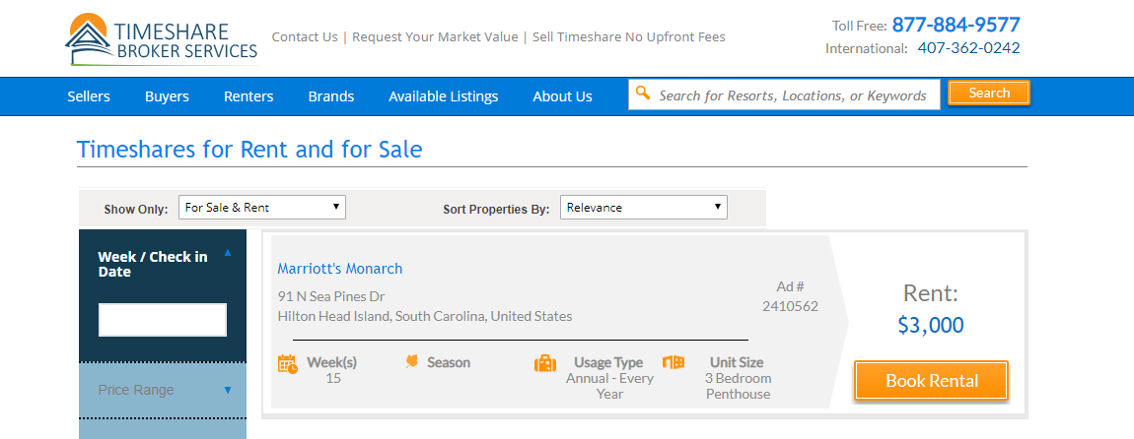Click the Timeshare Broker Services logo
This screenshot has height=439, width=1134.
tap(162, 39)
